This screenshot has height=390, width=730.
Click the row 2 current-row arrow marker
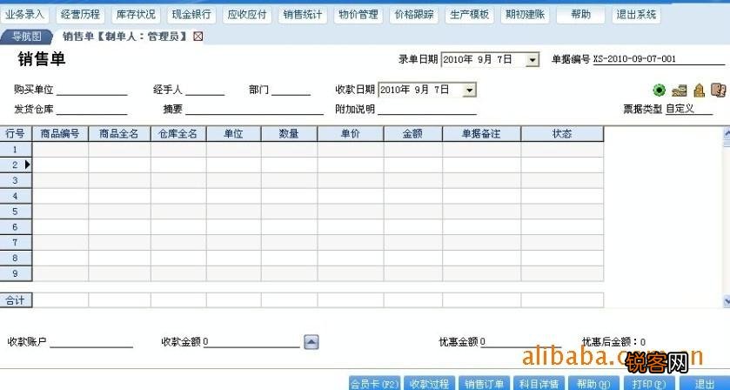click(27, 165)
